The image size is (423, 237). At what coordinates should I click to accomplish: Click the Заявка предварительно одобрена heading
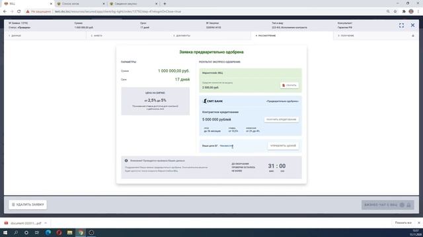tap(211, 52)
